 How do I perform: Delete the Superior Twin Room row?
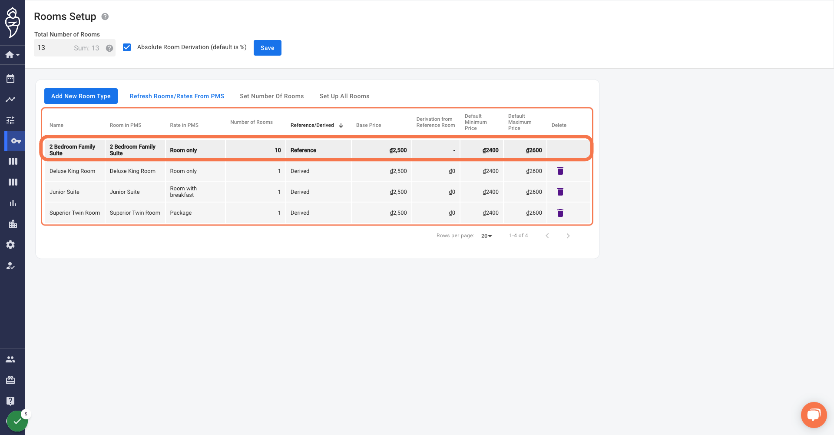560,213
